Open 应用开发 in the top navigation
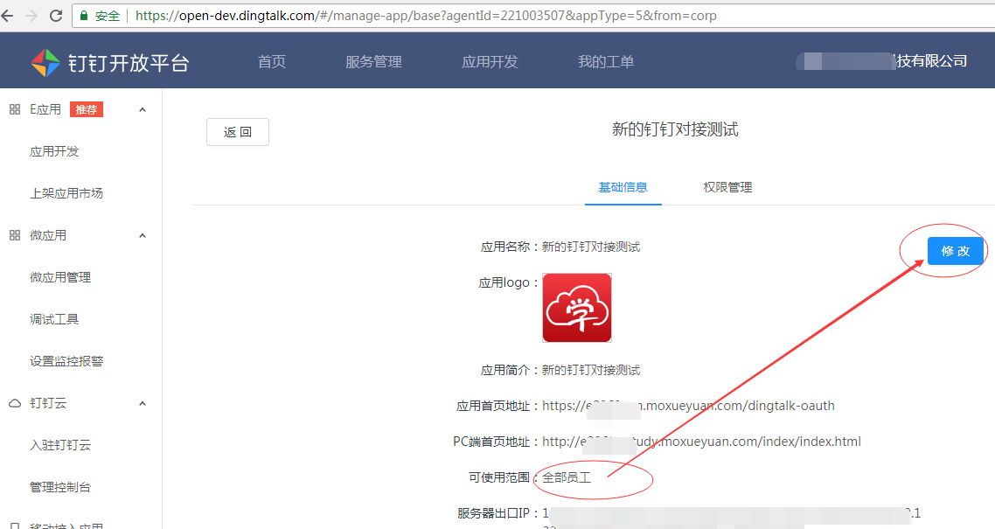Screen dimensions: 995x529 pyautogui.click(x=490, y=61)
